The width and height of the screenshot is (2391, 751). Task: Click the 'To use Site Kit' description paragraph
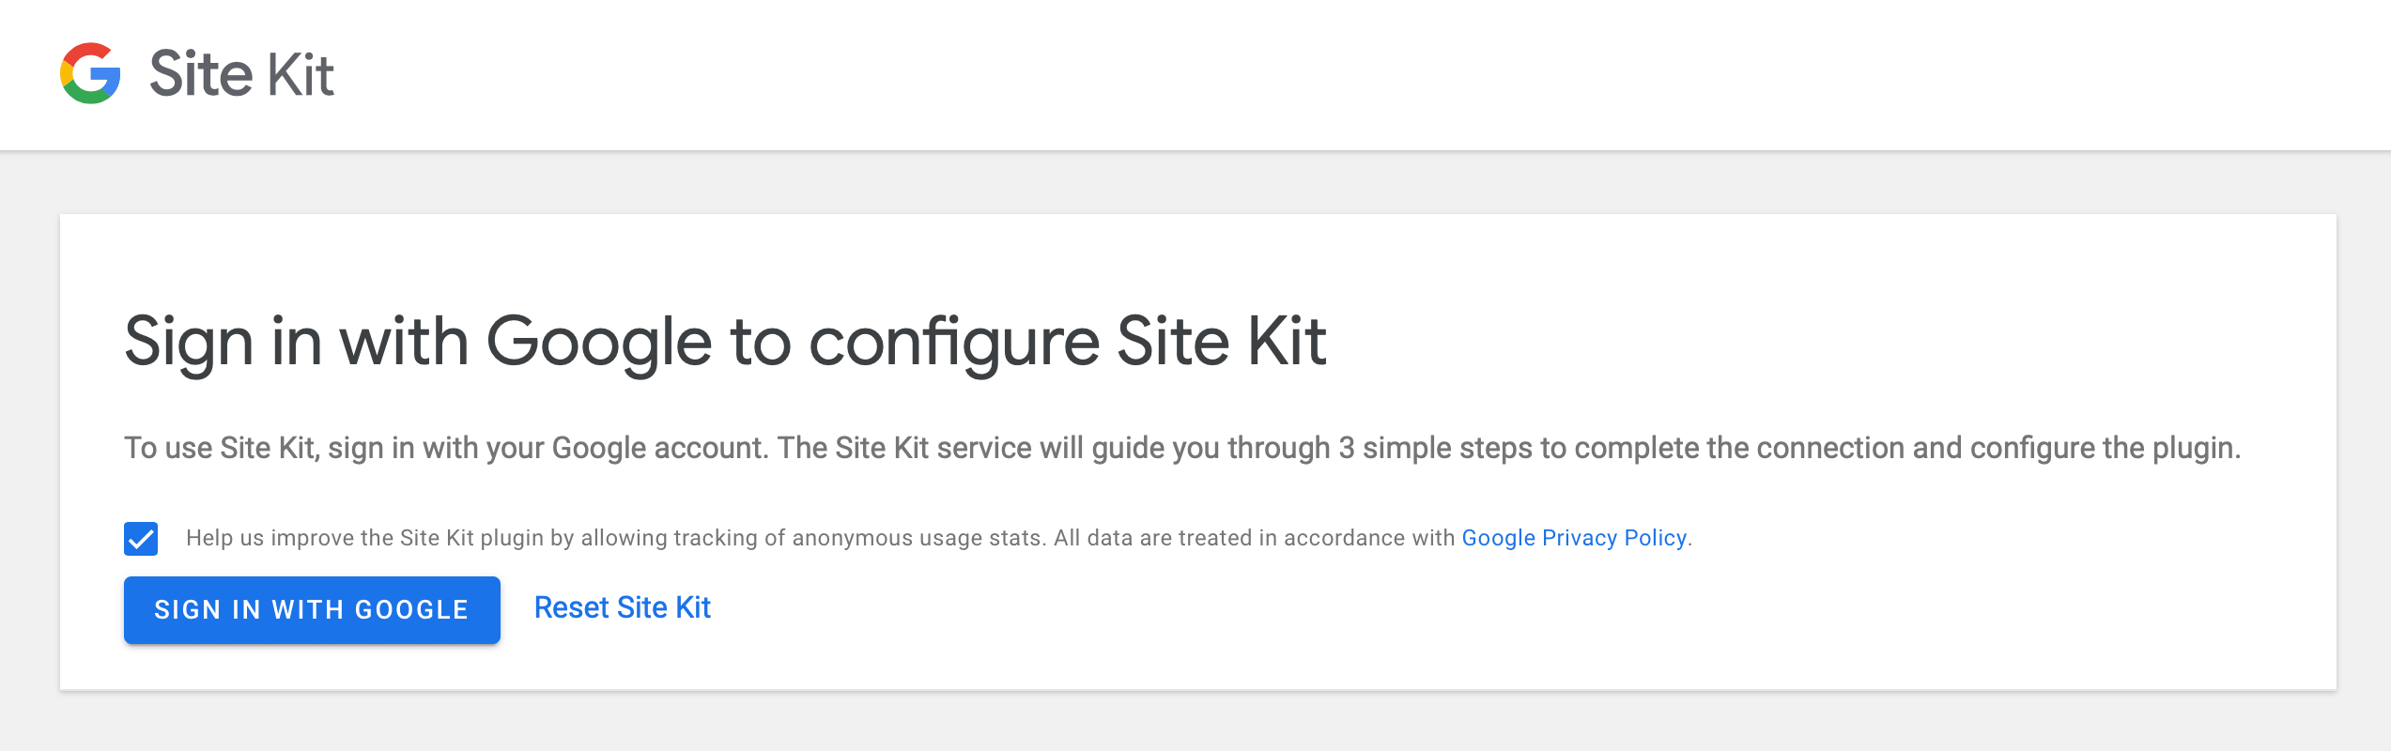click(1181, 448)
